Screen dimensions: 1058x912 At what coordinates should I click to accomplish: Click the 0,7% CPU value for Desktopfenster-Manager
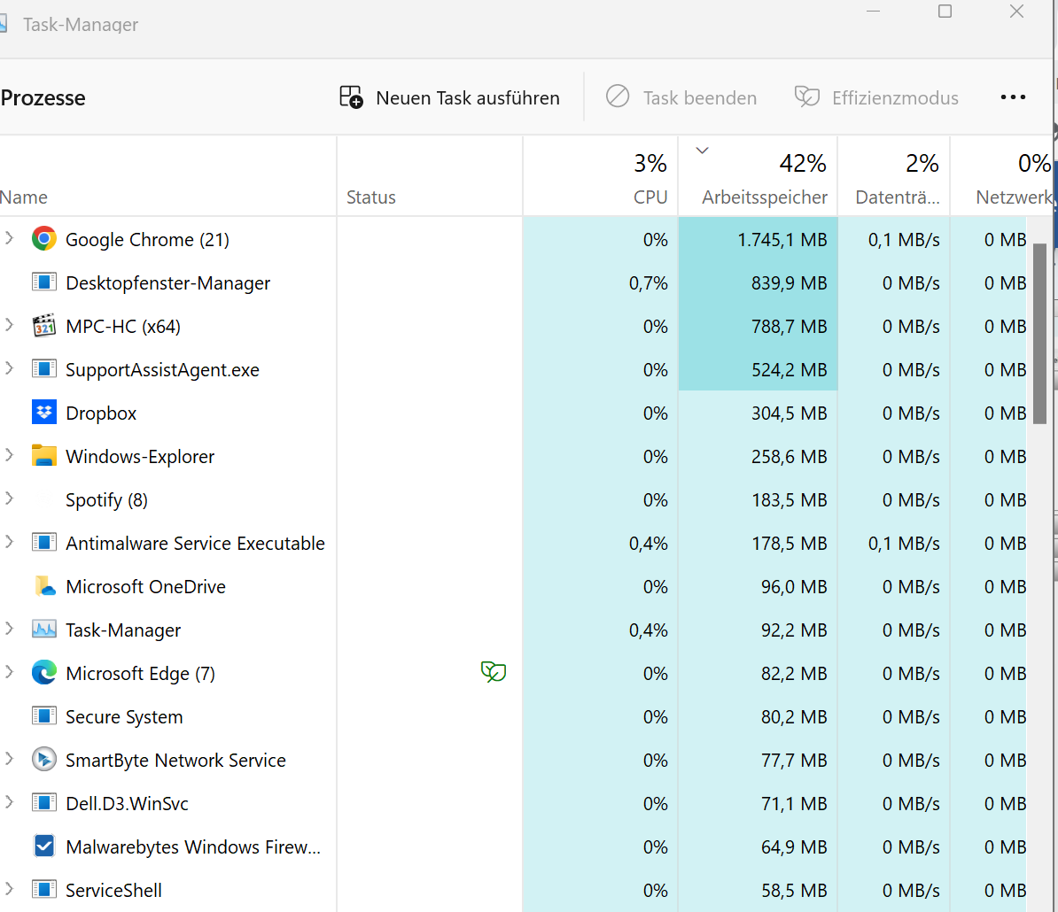pyautogui.click(x=649, y=283)
